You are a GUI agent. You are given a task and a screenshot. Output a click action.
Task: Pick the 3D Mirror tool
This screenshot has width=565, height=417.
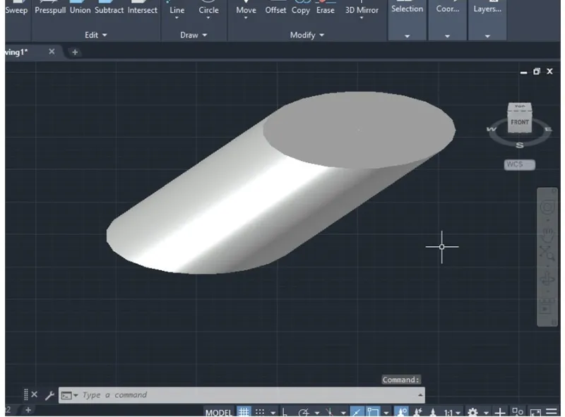click(362, 10)
